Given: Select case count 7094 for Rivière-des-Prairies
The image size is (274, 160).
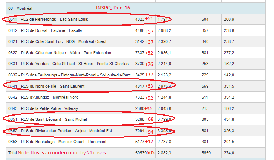Looking at the screenshot, I should (140, 131).
